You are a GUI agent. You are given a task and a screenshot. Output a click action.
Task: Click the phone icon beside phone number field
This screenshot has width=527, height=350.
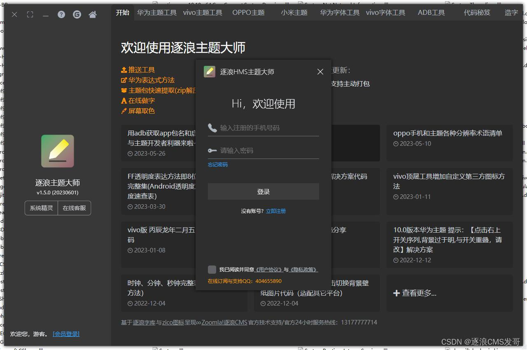tap(212, 128)
